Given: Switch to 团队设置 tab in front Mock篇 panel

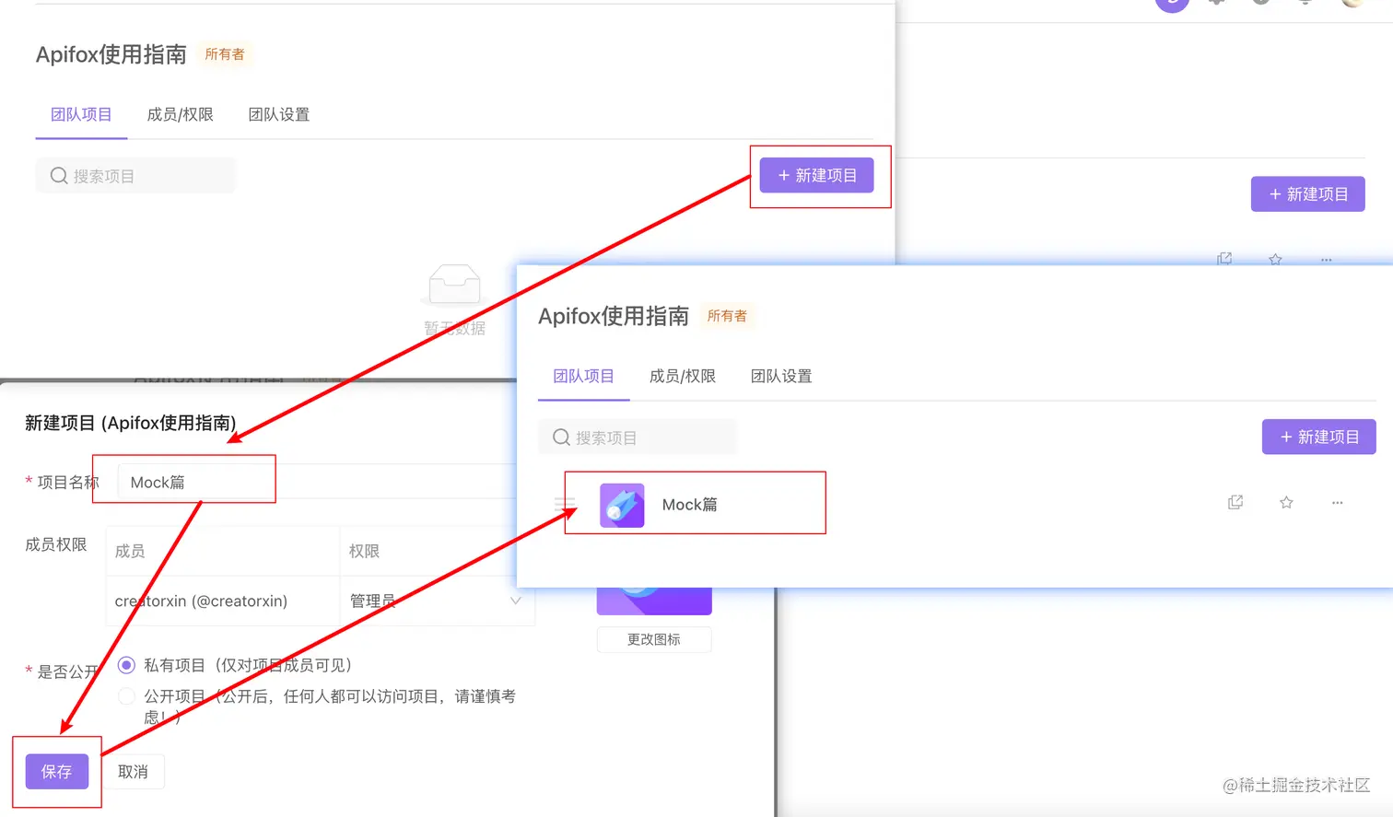Looking at the screenshot, I should 781,376.
